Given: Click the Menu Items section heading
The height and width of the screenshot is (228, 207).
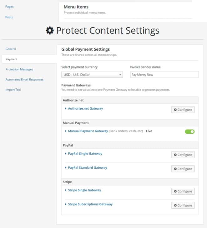Looking at the screenshot, I should 76,7.
